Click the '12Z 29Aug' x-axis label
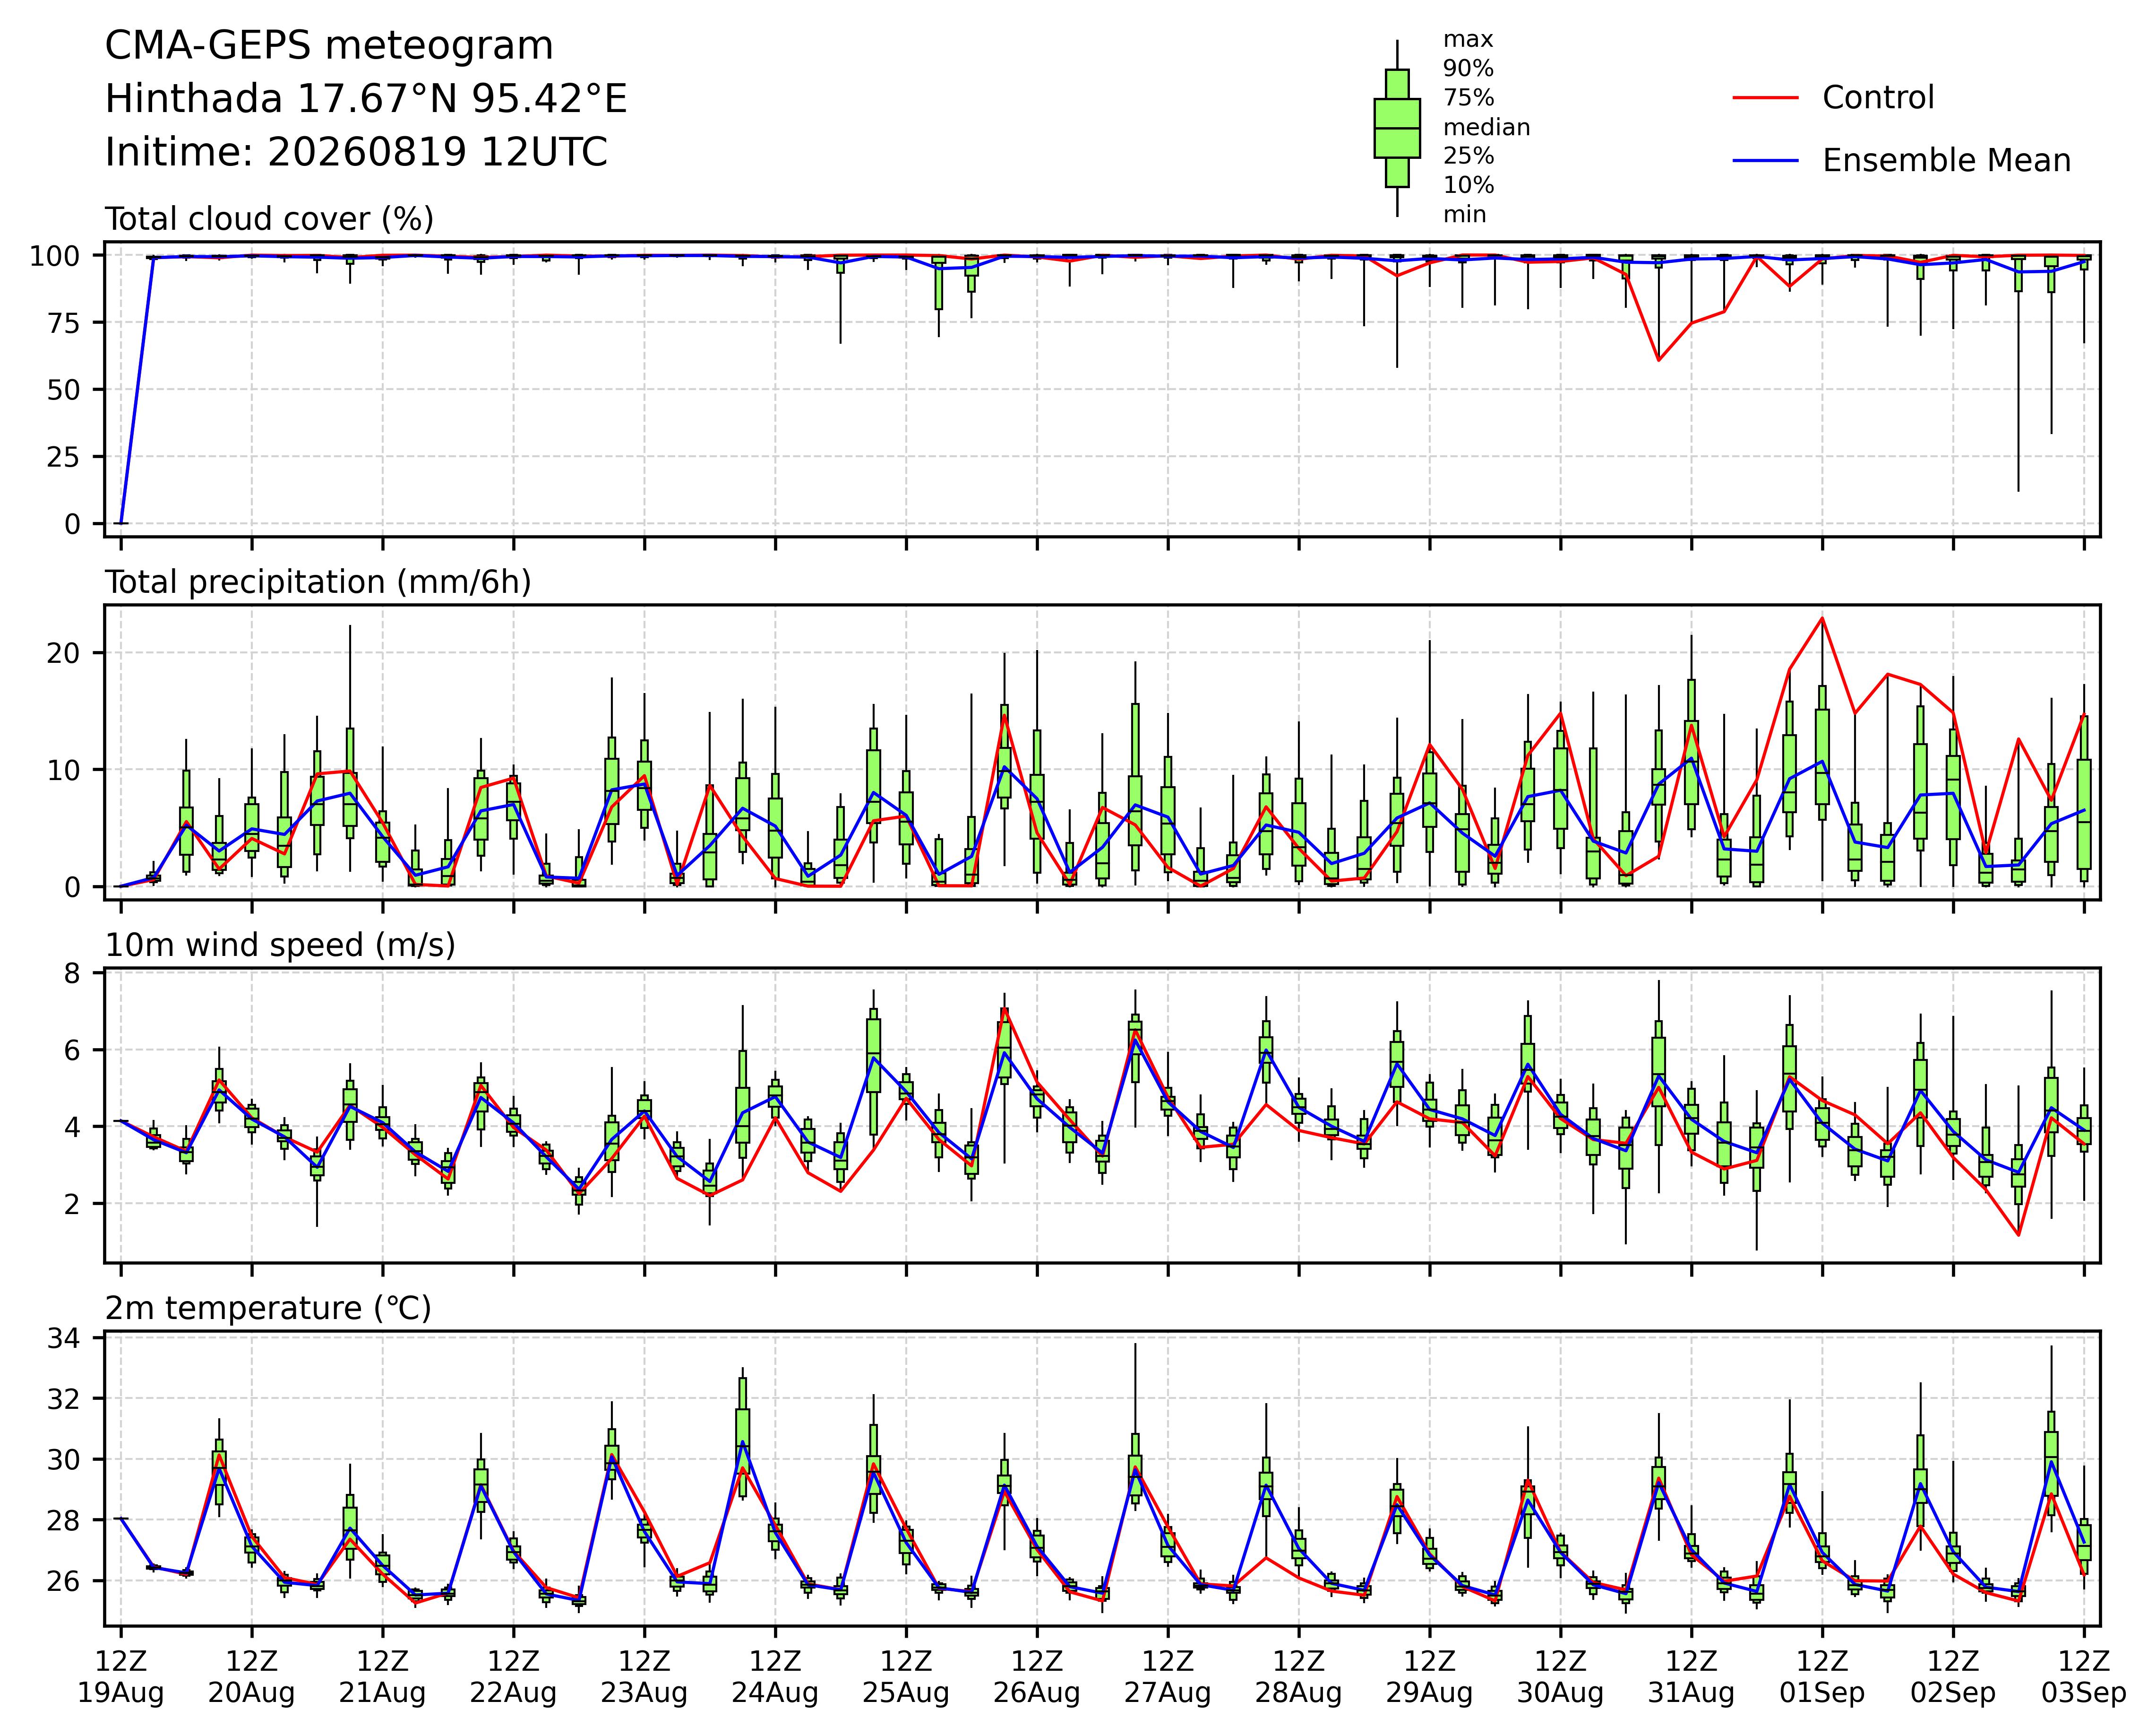2156x1736 pixels. click(1429, 1678)
